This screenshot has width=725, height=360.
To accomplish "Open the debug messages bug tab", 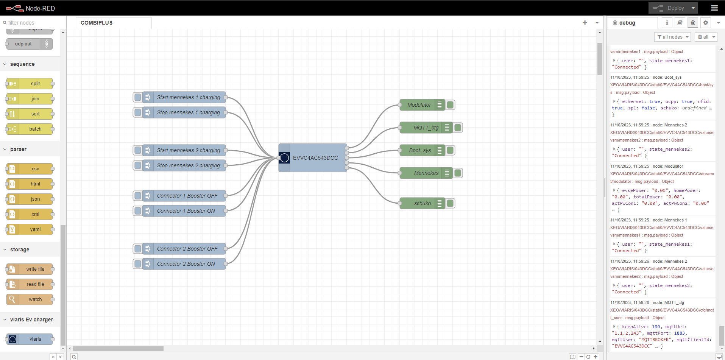I will coord(693,23).
